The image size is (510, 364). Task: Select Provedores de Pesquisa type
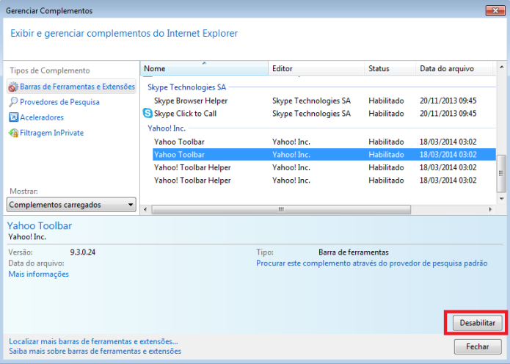click(x=59, y=102)
